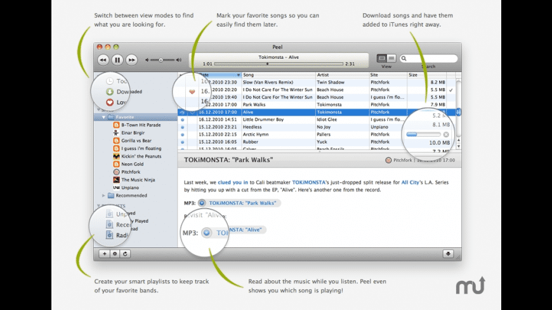
Task: Select the Einar Birgir site icon
Action: point(116,133)
